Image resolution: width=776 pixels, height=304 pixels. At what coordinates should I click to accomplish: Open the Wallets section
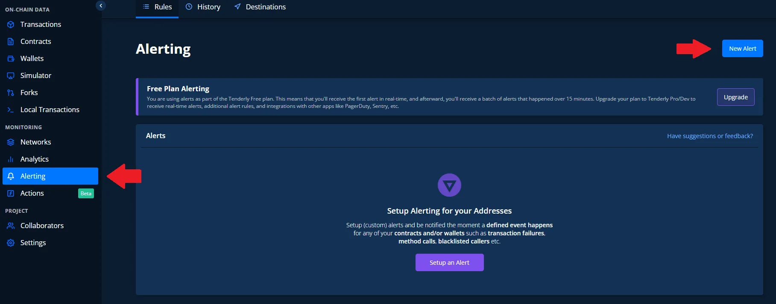point(50,58)
